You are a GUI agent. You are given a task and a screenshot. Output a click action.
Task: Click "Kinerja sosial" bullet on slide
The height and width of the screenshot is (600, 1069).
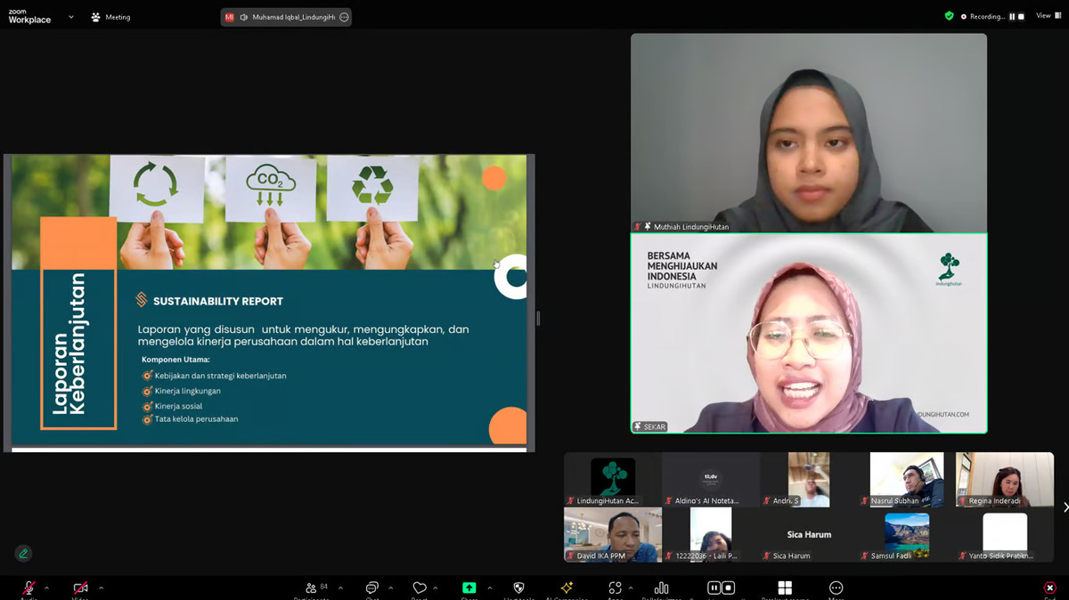[178, 406]
